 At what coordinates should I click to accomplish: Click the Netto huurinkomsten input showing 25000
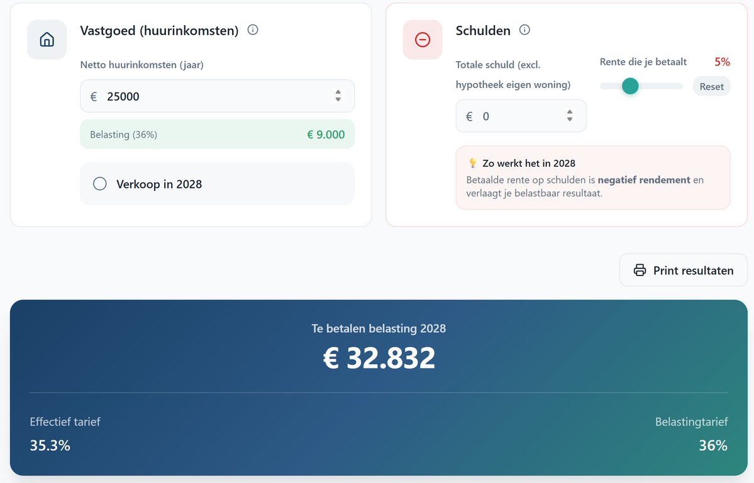click(x=218, y=96)
